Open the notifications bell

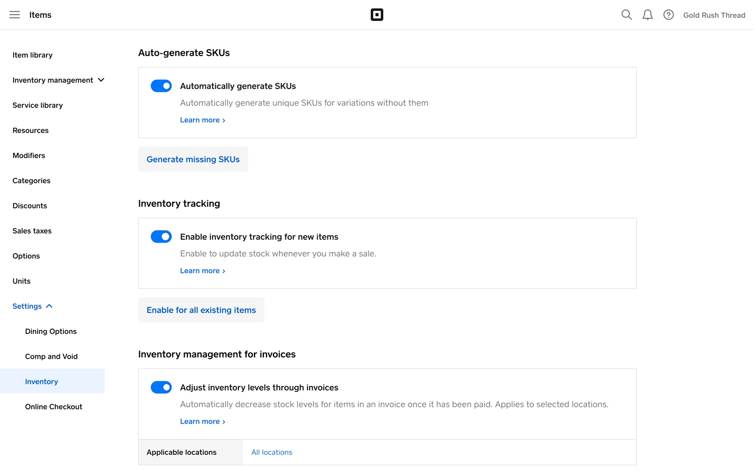(648, 15)
